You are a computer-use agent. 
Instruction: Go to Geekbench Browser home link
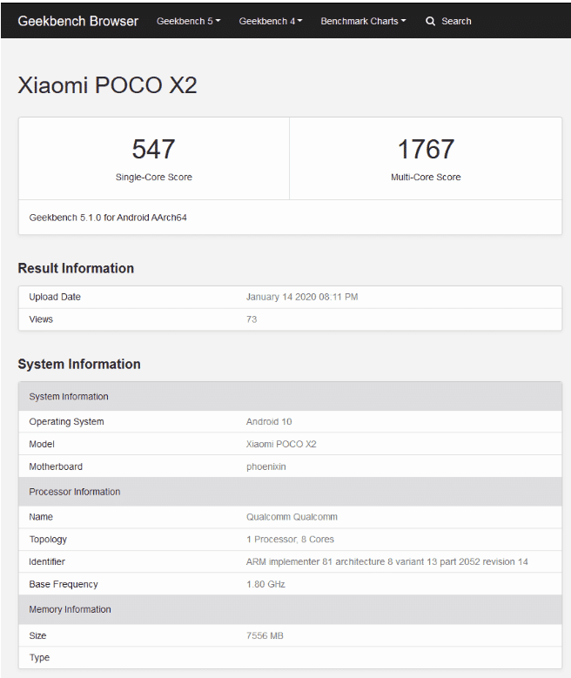[x=77, y=21]
